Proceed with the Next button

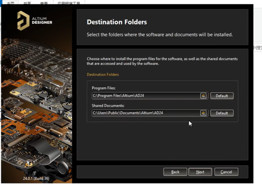pos(200,172)
